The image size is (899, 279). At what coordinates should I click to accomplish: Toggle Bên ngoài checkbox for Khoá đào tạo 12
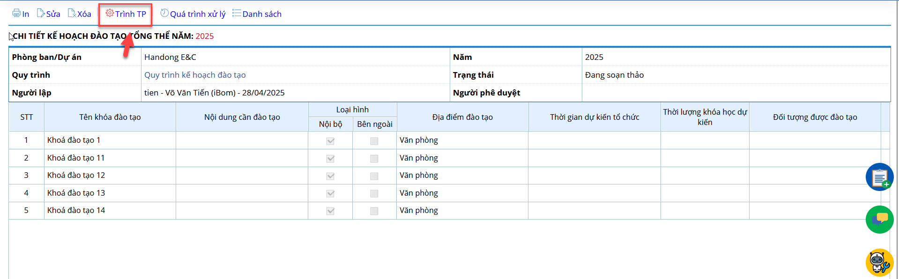[374, 176]
